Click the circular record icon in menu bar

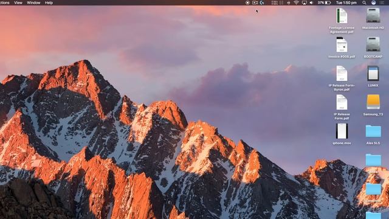click(x=247, y=2)
